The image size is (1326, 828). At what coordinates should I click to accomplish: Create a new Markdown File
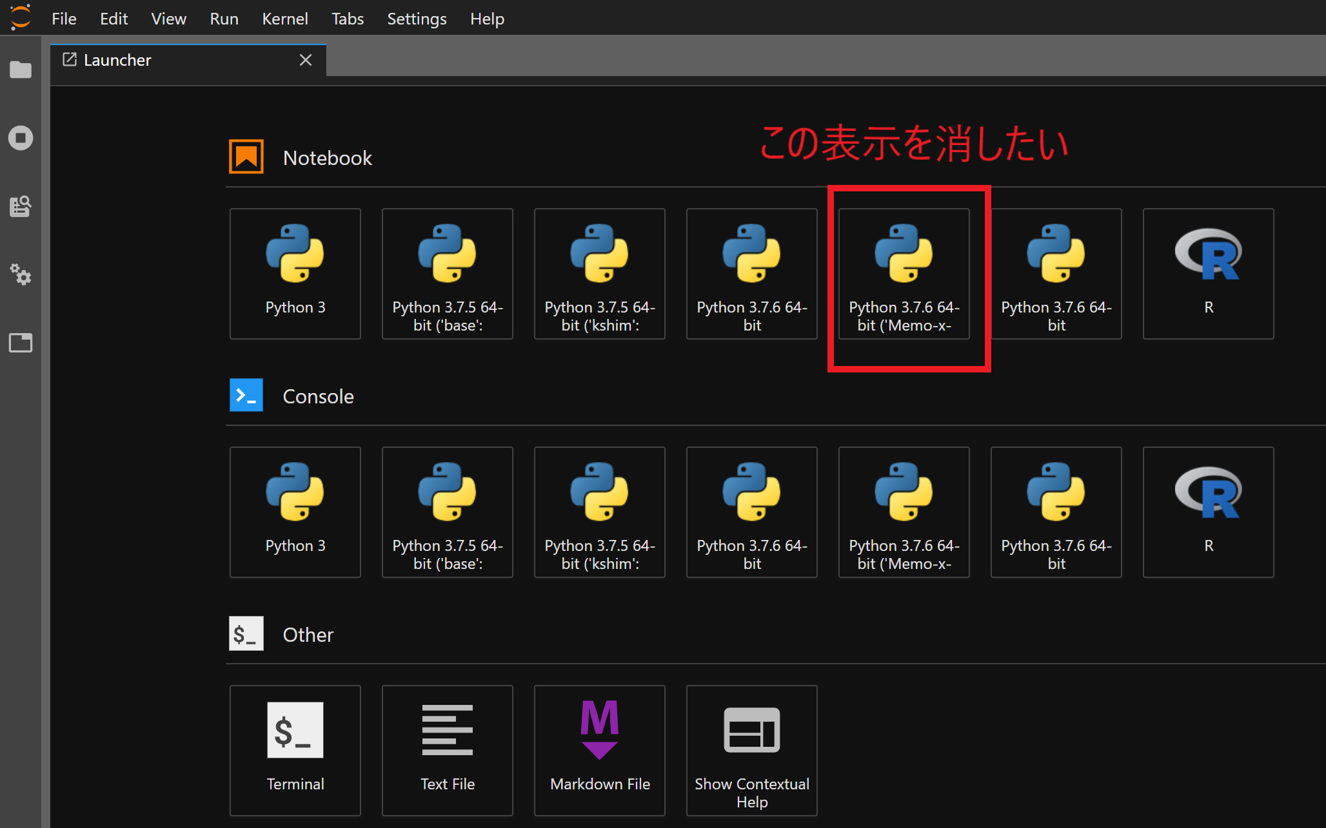600,751
